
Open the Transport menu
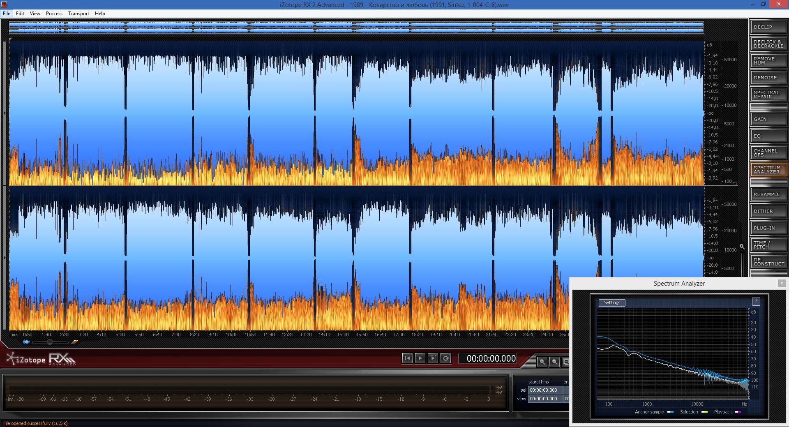(78, 14)
